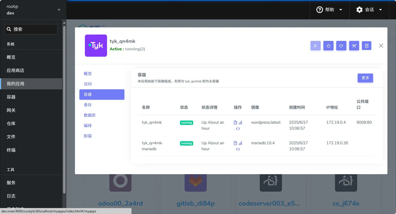Click the 镜像 column header
The width and height of the screenshot is (396, 214).
[x=255, y=107]
